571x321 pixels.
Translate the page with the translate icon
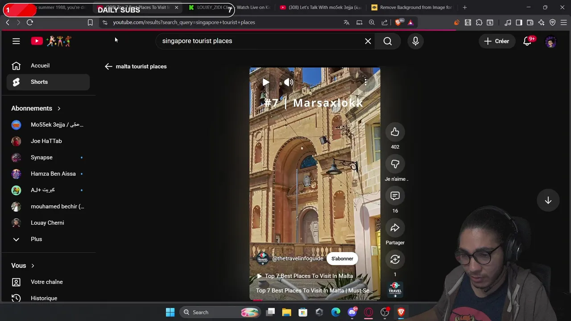[x=346, y=22]
